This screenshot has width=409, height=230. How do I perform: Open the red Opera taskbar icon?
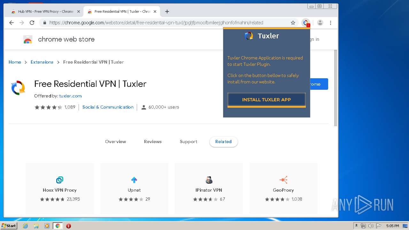[68, 226]
